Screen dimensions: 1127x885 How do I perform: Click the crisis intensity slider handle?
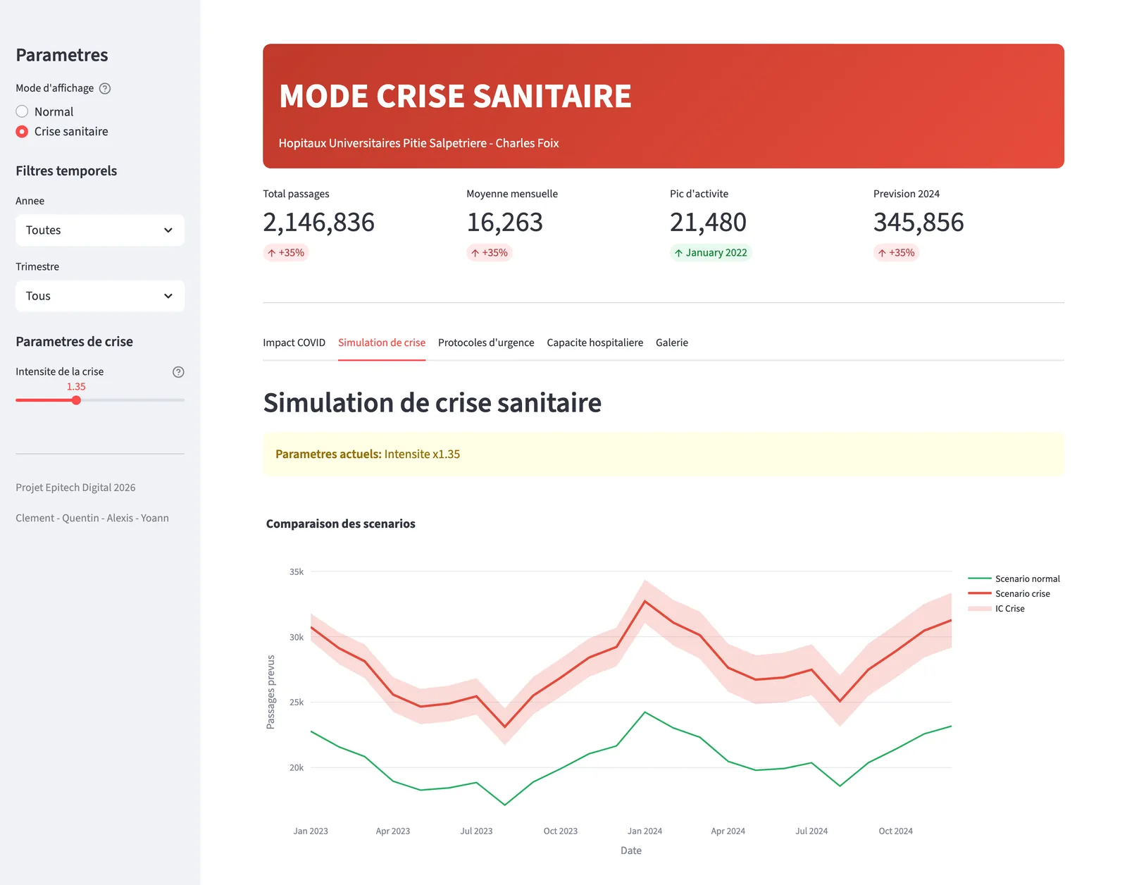coord(76,400)
